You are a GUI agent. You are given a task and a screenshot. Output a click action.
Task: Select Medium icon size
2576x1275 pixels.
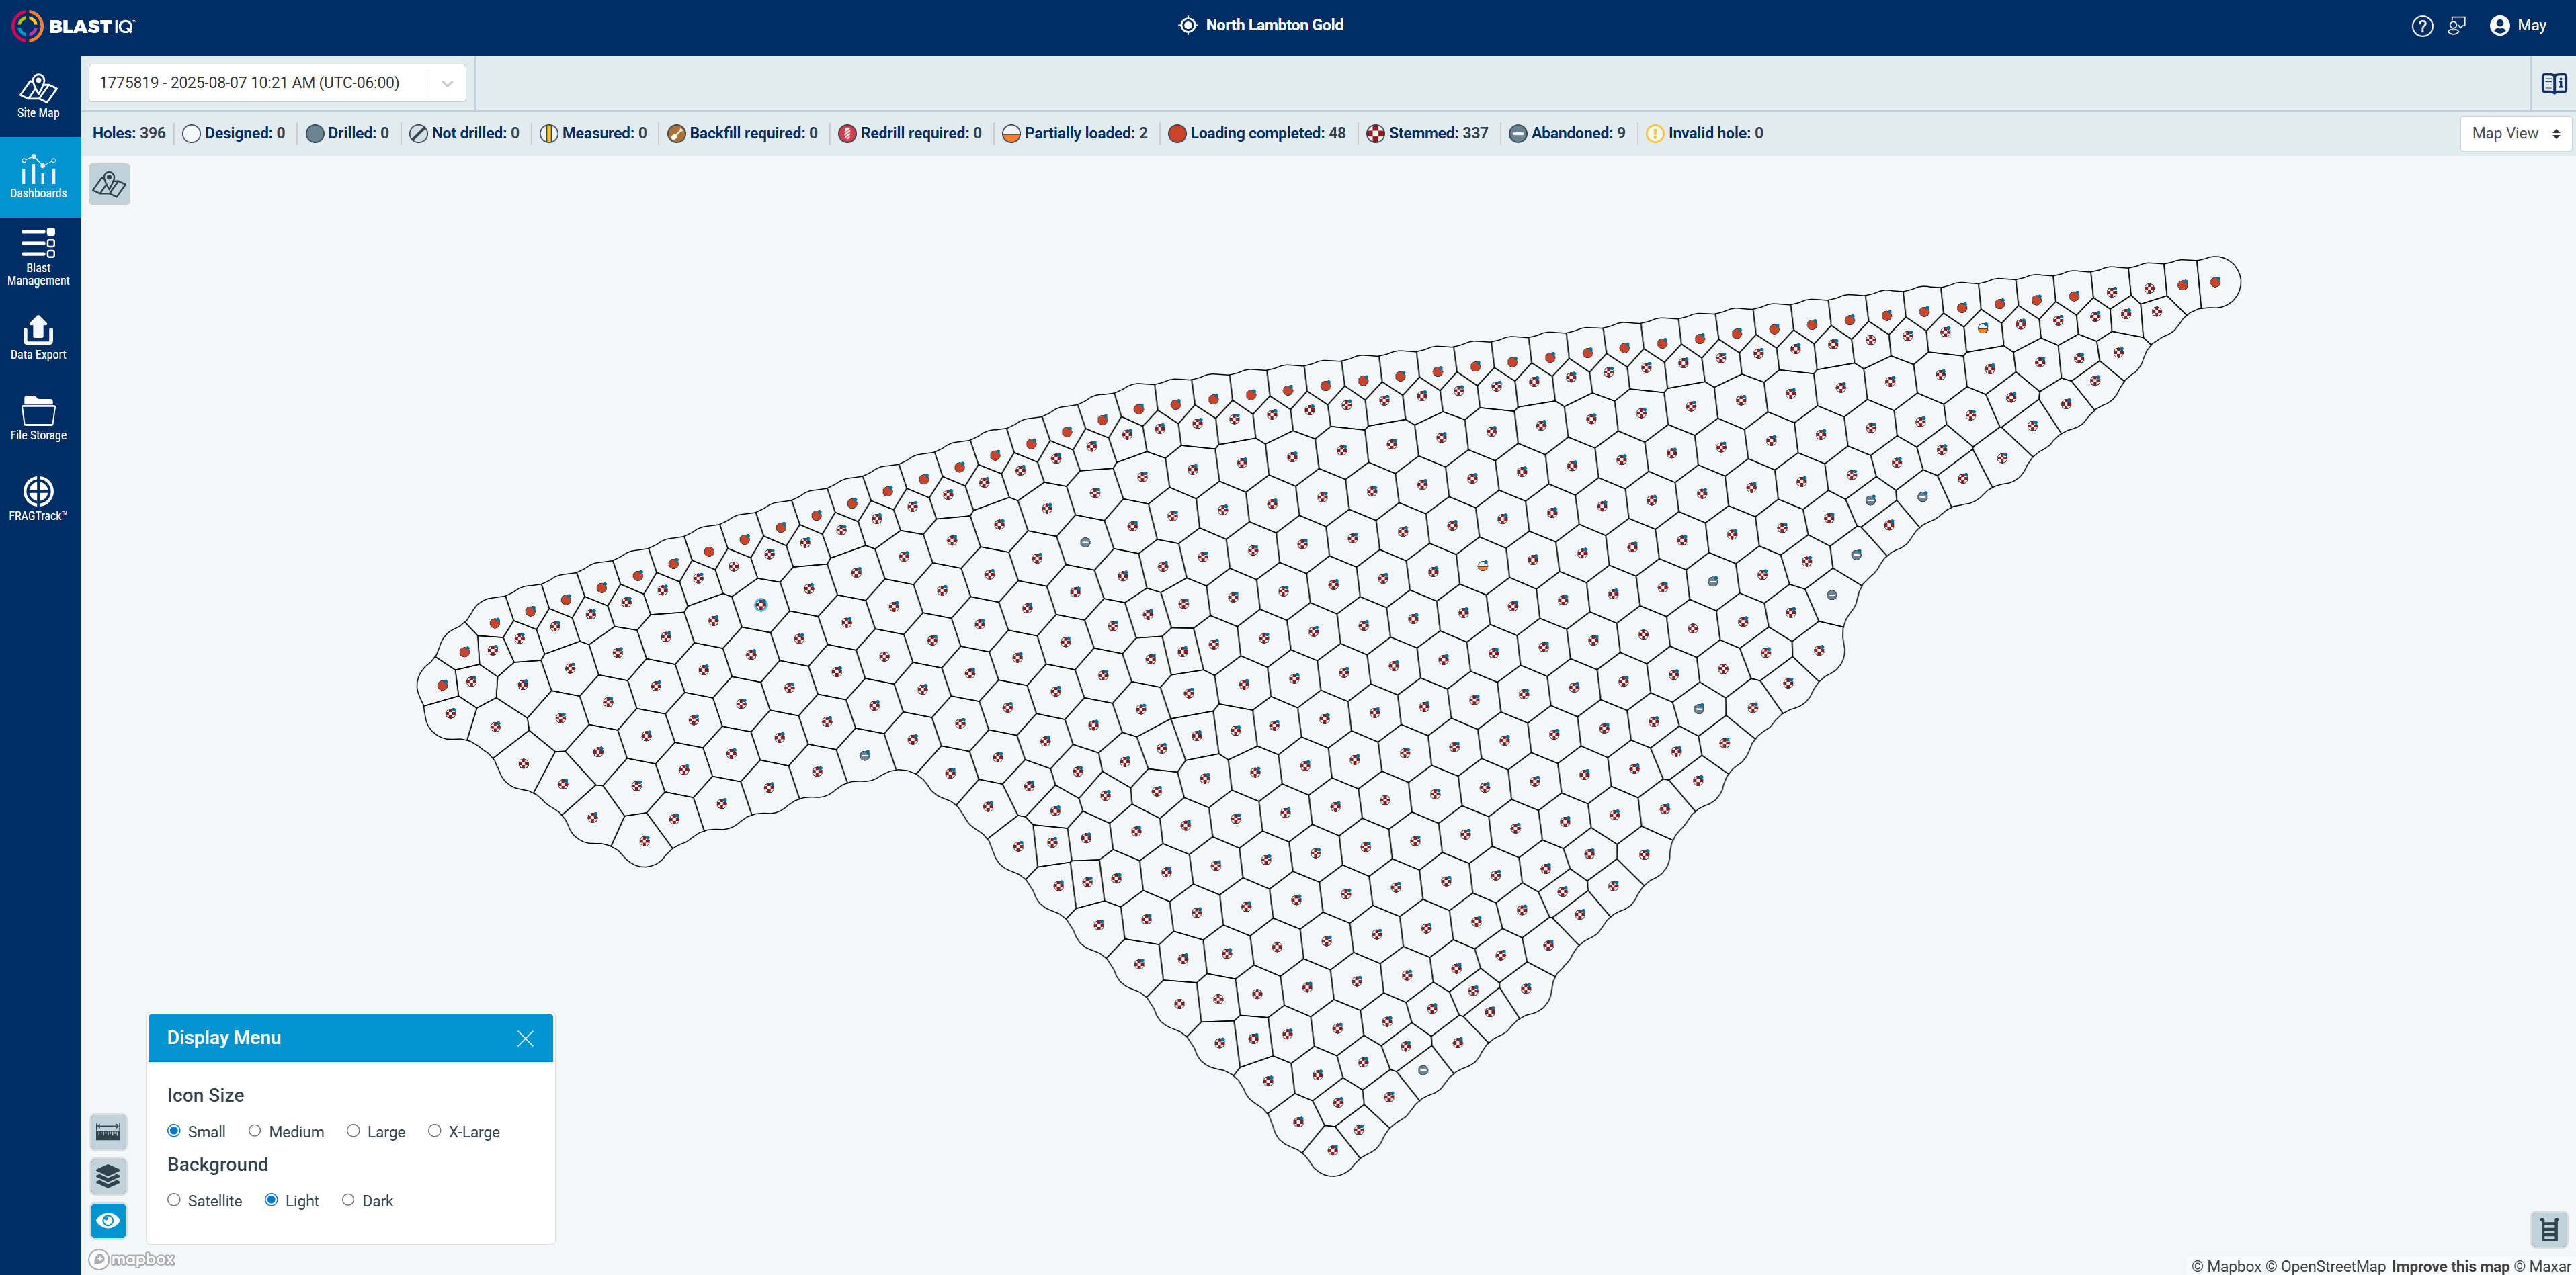point(255,1130)
